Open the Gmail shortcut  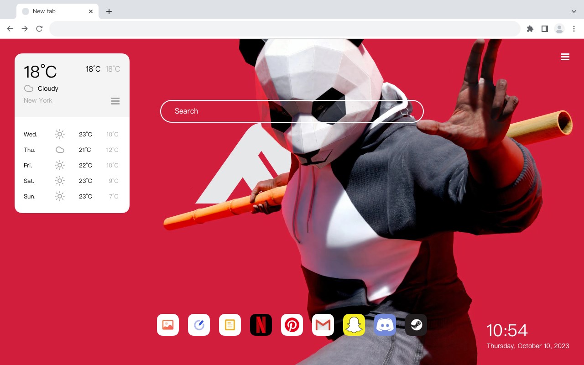(x=323, y=325)
